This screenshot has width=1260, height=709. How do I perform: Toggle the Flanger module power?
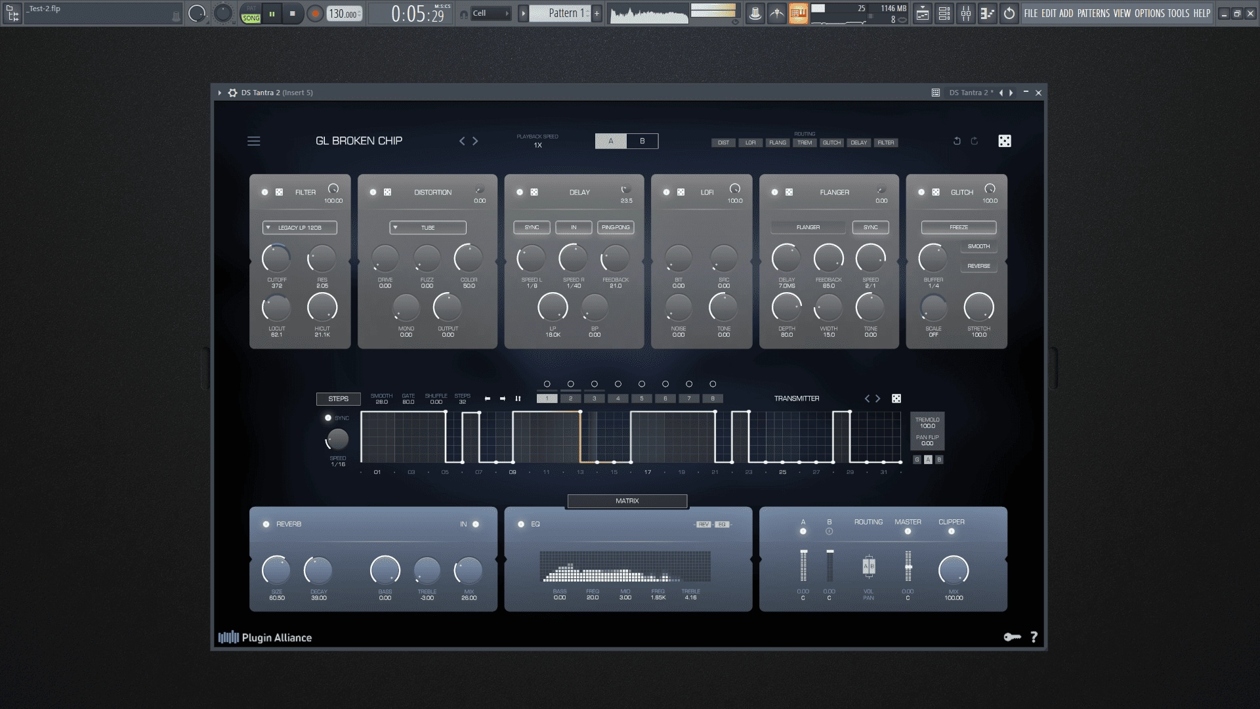[774, 192]
